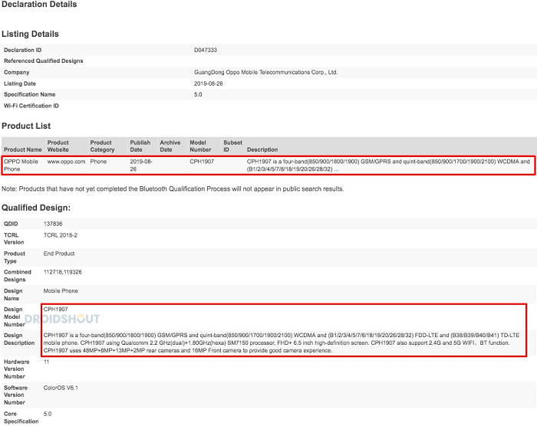Click the Model Number cell CPH1907 in Product List

tap(202, 162)
